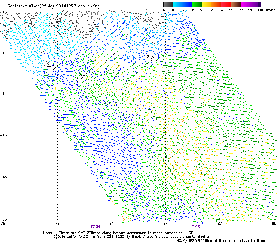The image size is (277, 243).
Task: Click the 'Note: 1) Times are GMT' line
Action: click(118, 233)
